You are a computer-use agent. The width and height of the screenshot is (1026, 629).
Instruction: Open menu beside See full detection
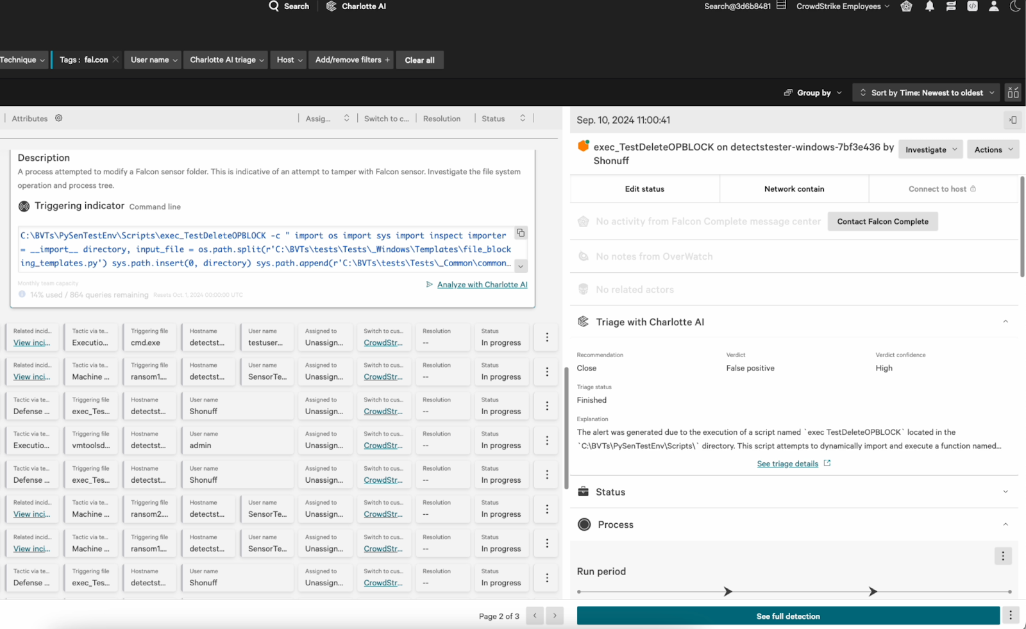click(1011, 616)
